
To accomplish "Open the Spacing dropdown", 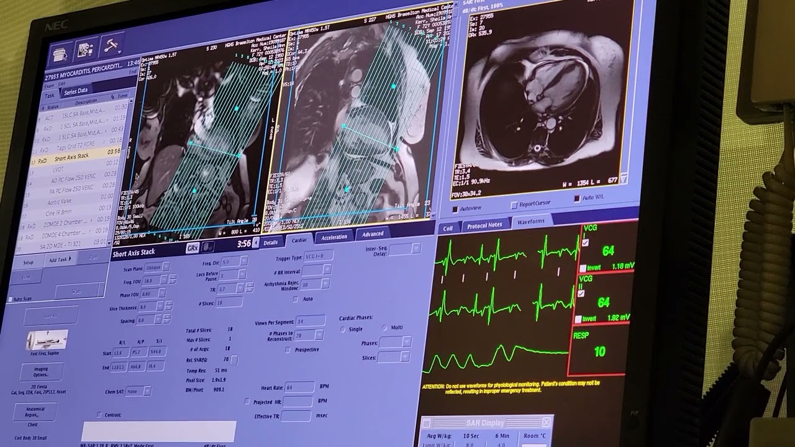I will point(158,320).
